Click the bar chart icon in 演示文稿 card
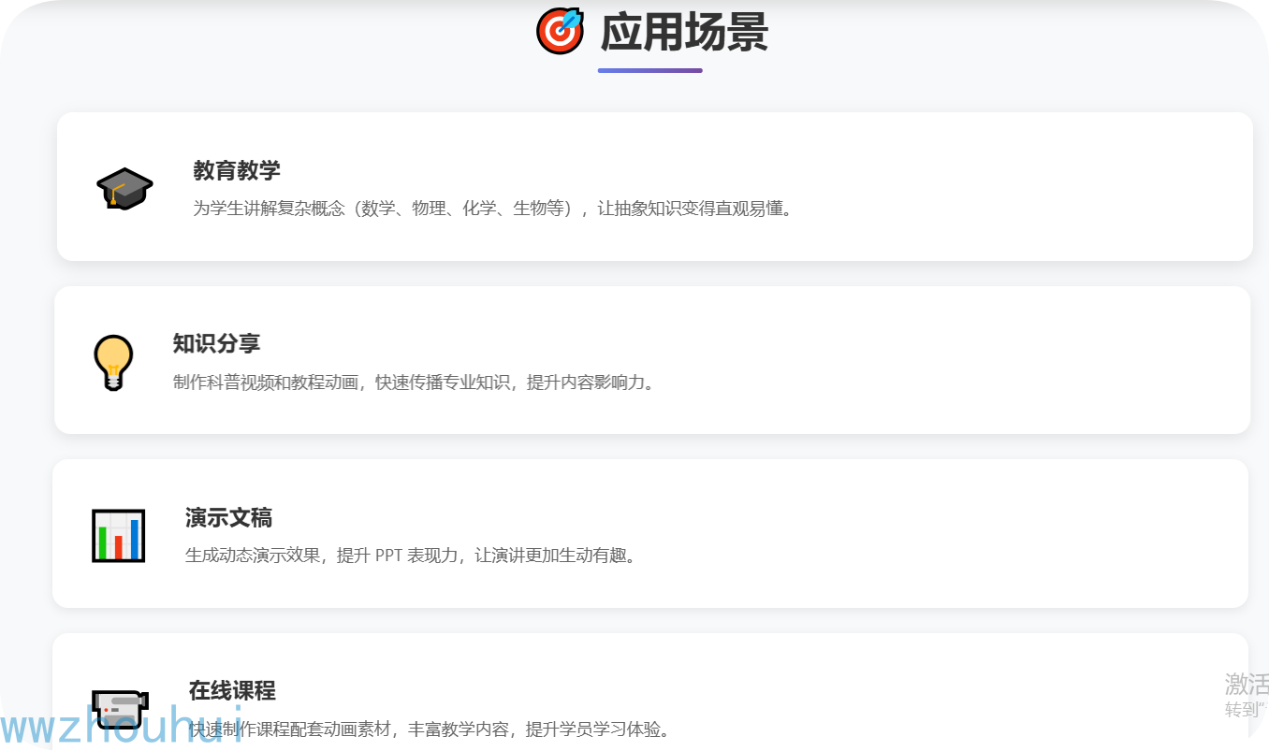This screenshot has height=751, width=1269. (119, 536)
